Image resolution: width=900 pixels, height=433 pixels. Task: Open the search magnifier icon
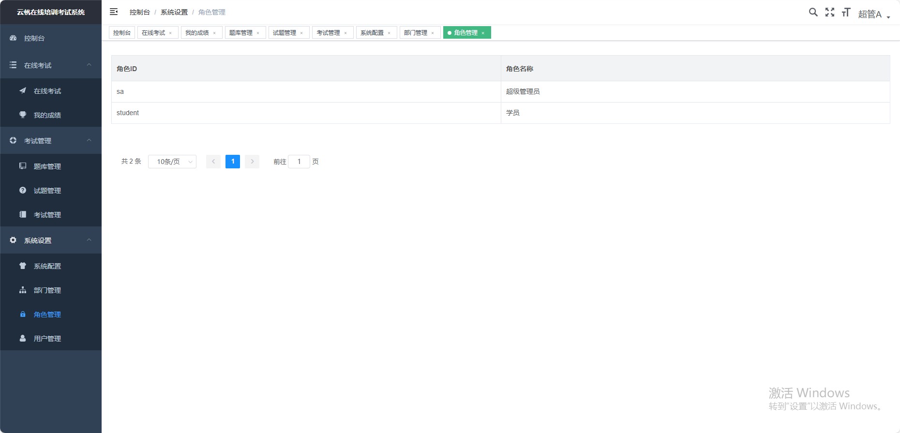point(813,12)
